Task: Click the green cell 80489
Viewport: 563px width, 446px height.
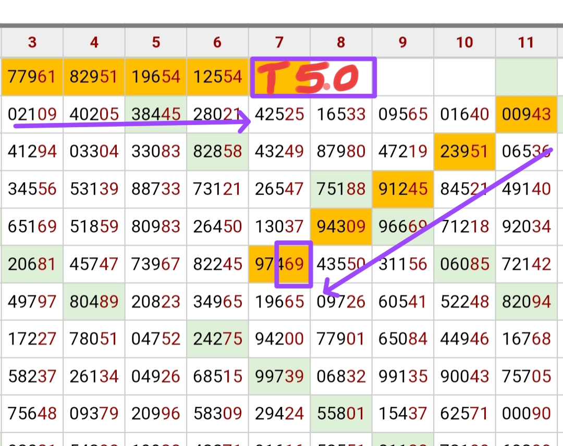Action: click(x=94, y=302)
